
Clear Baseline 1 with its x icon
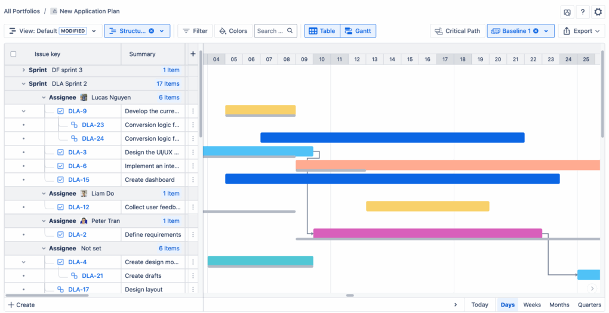click(536, 31)
